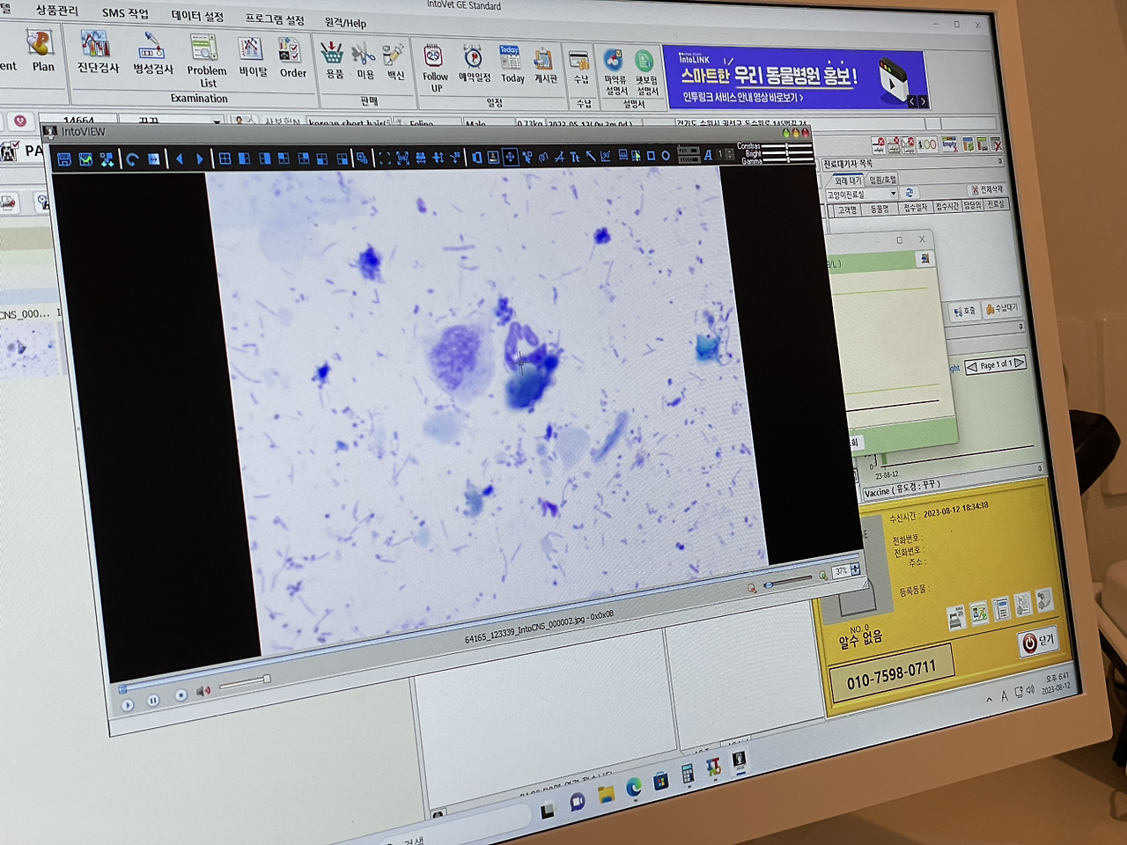Go to previous page in Page 1 of 1
The height and width of the screenshot is (845, 1127).
tap(972, 367)
